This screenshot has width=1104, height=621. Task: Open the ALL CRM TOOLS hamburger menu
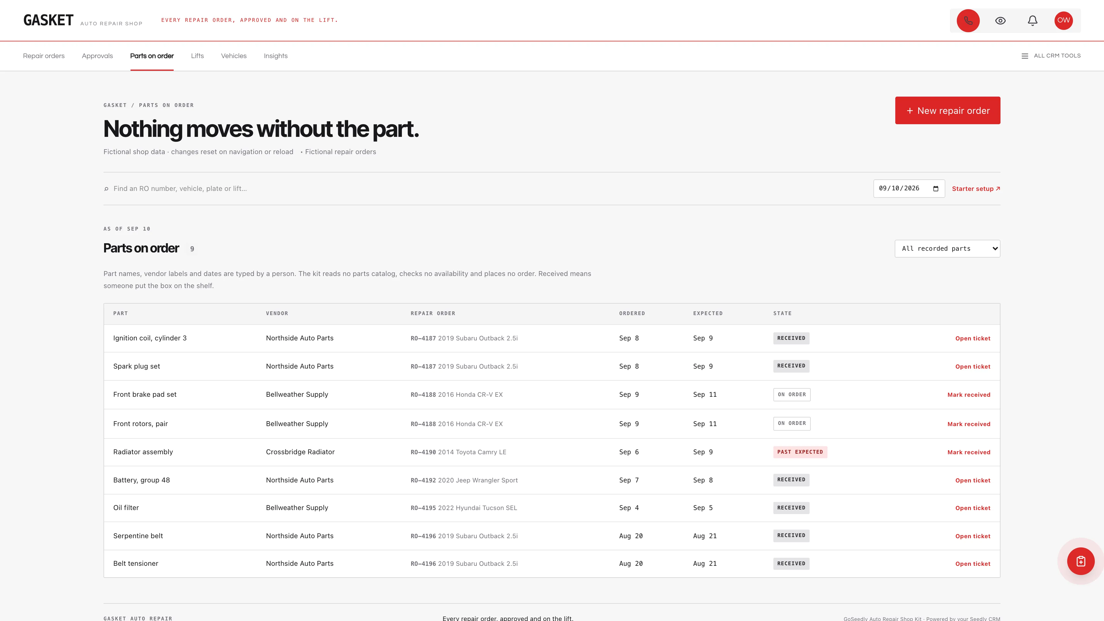click(x=1051, y=56)
